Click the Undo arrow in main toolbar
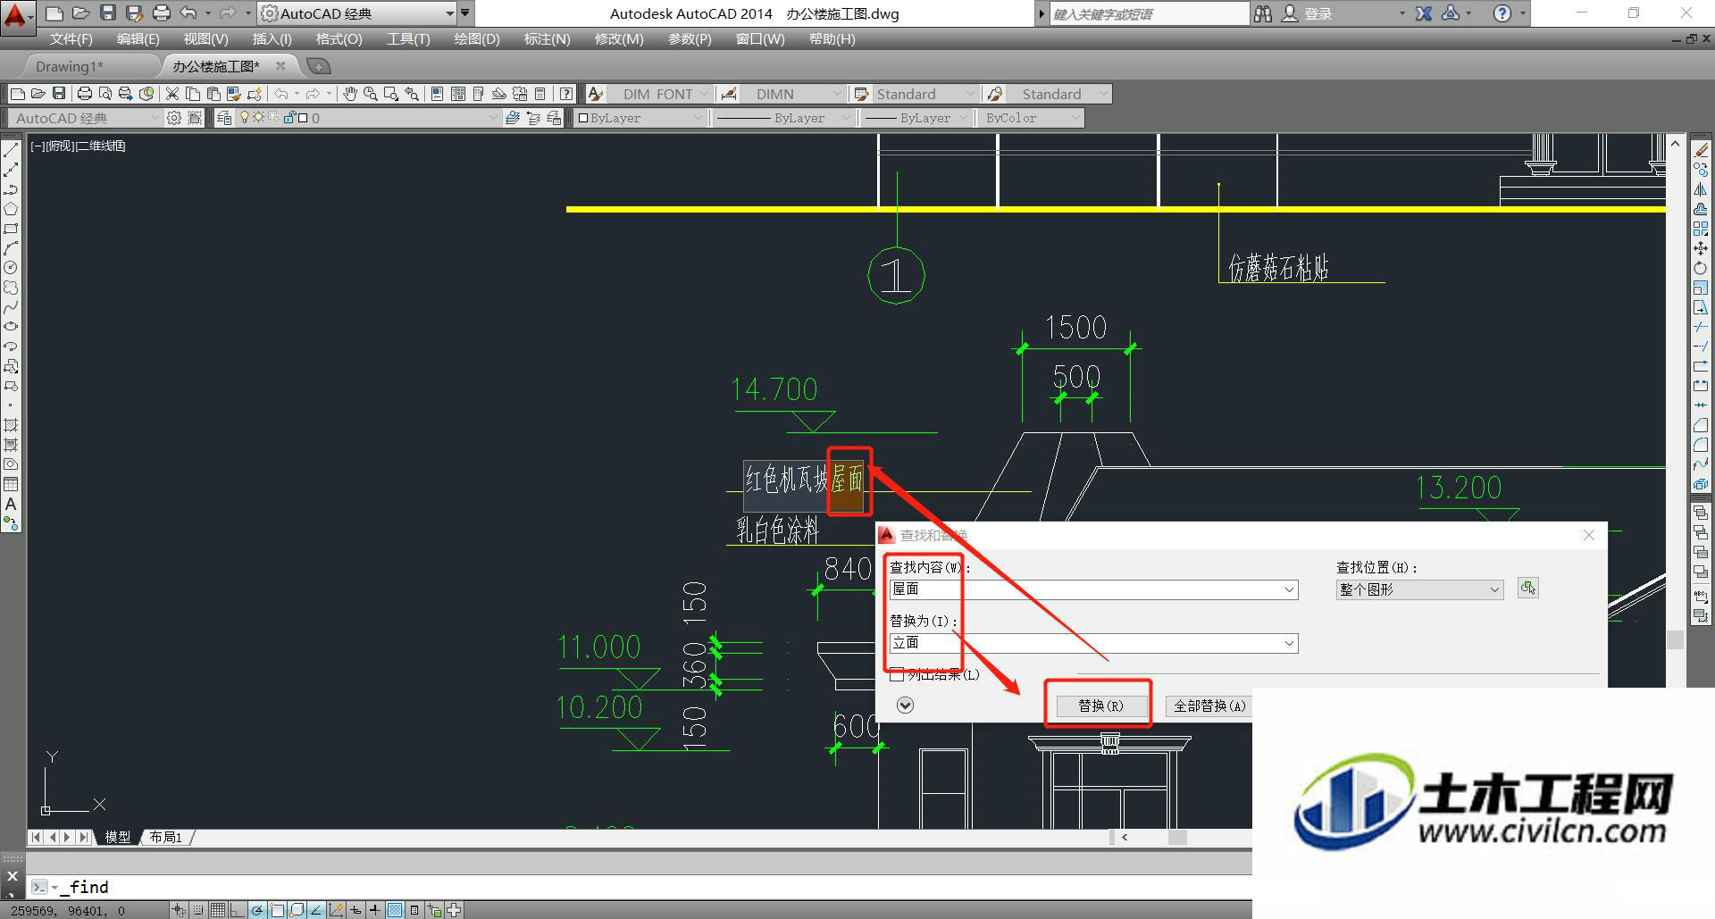1715x919 pixels. click(281, 94)
